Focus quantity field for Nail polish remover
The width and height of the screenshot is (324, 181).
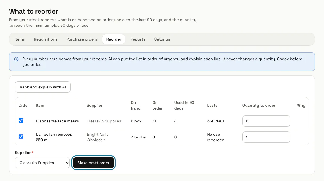(266, 137)
